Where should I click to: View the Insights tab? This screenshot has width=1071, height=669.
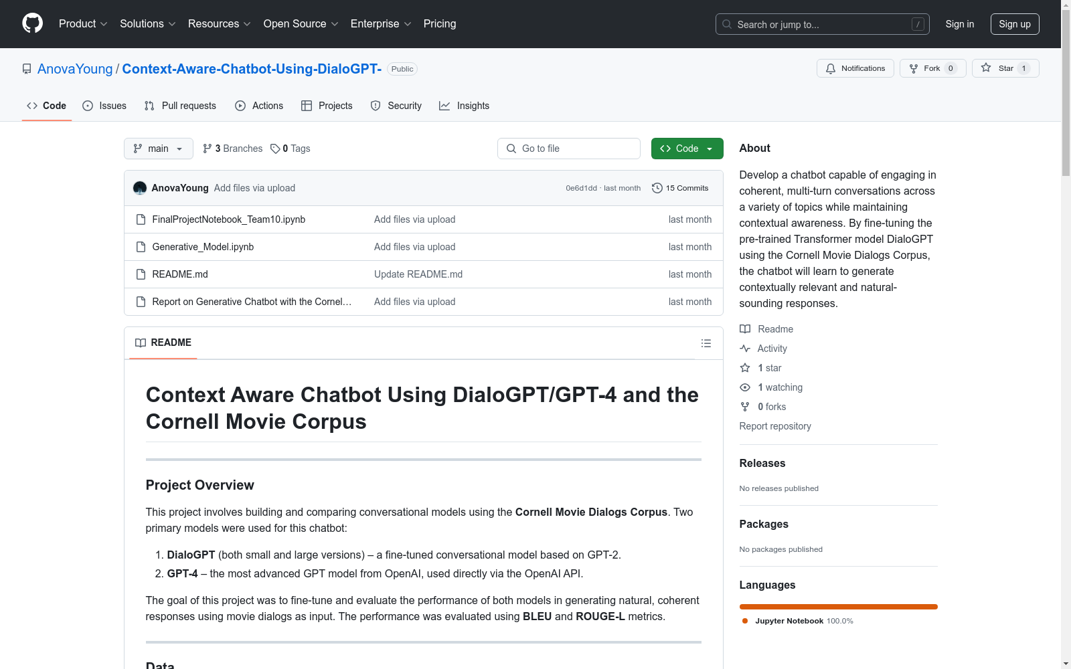click(x=464, y=106)
